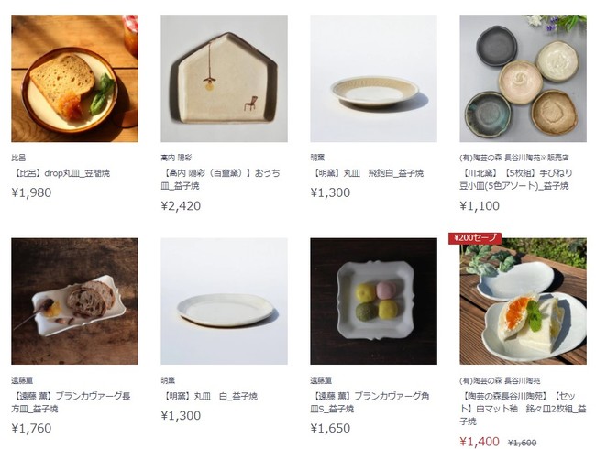View the plain white 丸皿 白 thumbnail
This screenshot has width=596, height=449.
(x=224, y=301)
